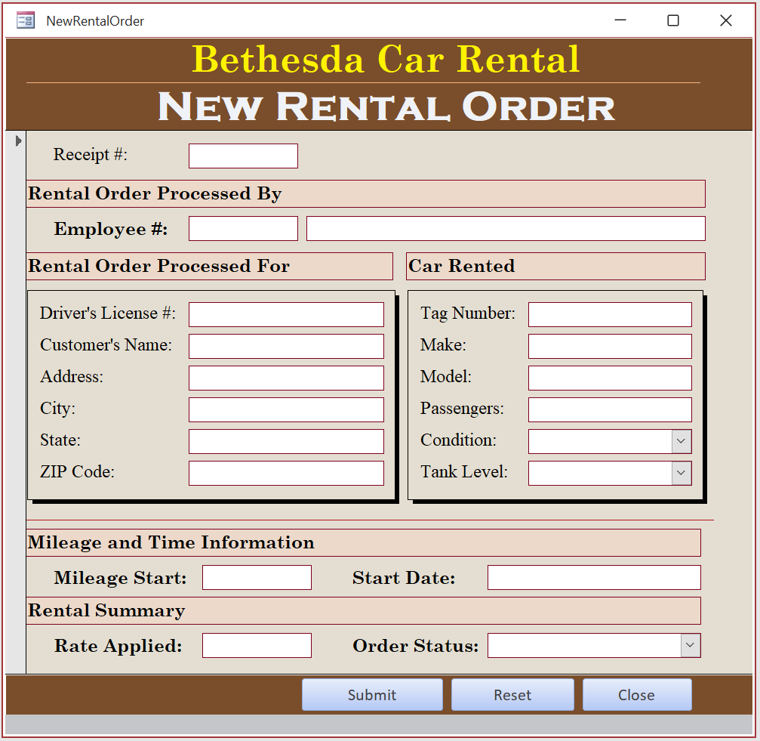The width and height of the screenshot is (760, 741).
Task: Activate the Close button on the form
Action: click(x=636, y=694)
